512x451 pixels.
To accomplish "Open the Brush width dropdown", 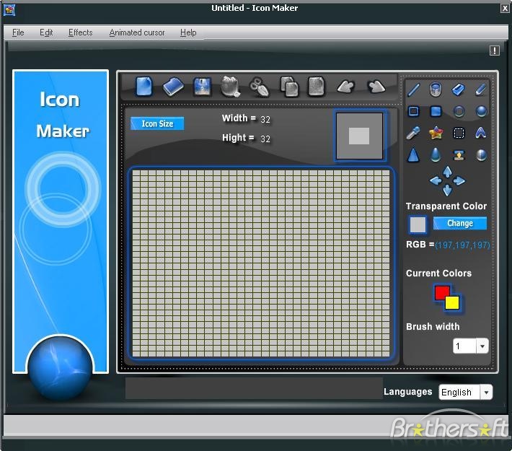I will [482, 346].
